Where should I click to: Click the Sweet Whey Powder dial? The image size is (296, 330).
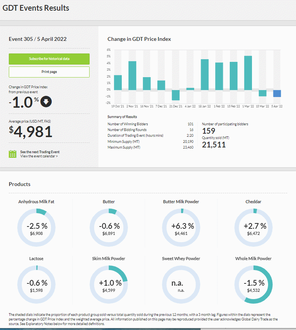click(181, 284)
